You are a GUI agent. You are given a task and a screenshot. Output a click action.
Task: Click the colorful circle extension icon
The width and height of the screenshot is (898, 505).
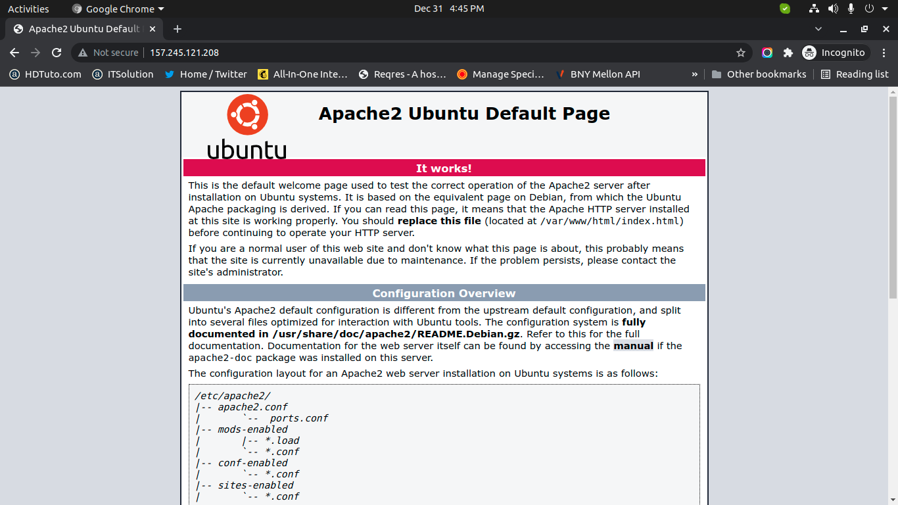click(x=767, y=53)
